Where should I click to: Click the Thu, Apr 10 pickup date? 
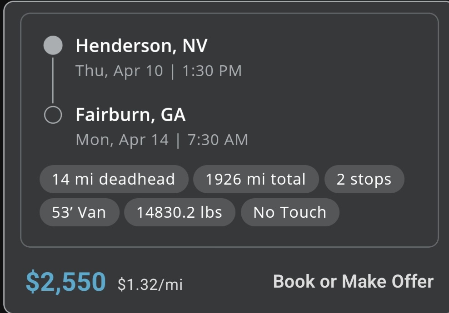tap(119, 71)
